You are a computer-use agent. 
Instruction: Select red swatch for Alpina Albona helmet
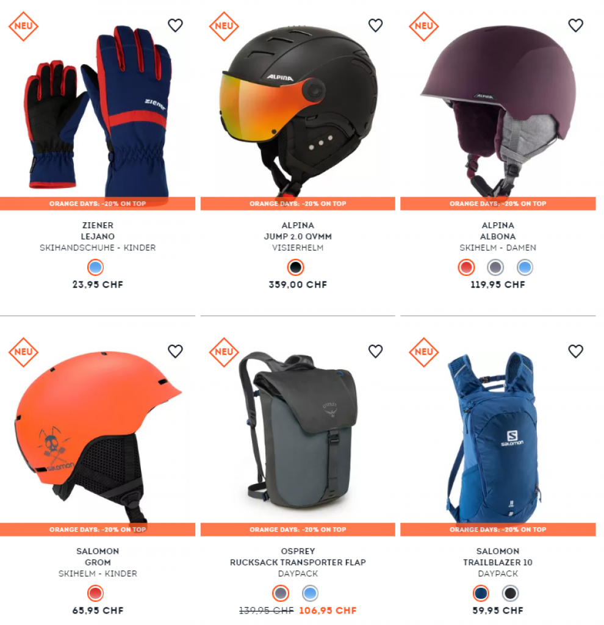[466, 267]
